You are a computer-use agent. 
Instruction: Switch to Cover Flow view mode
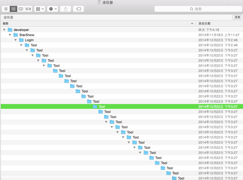pos(28,9)
